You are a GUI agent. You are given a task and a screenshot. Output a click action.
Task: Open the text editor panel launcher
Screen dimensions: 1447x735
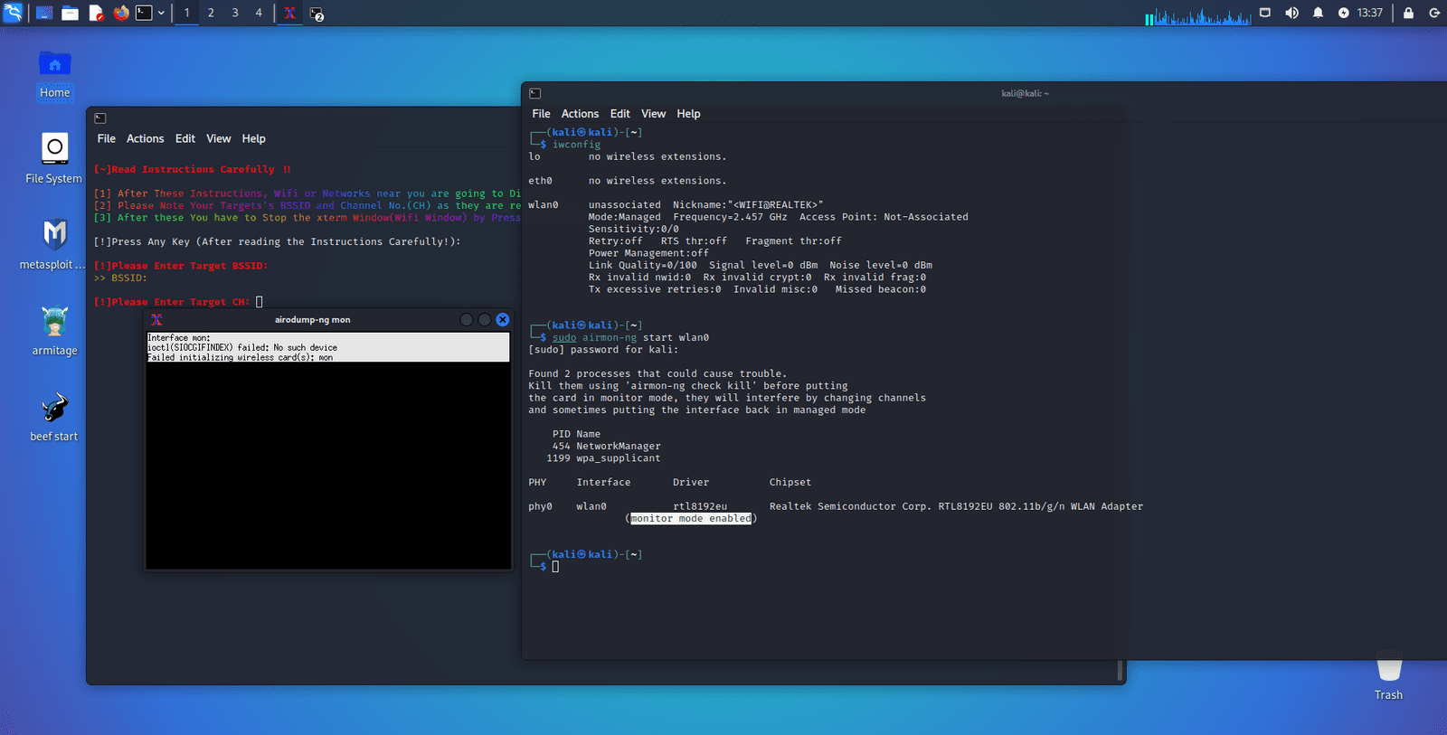96,13
